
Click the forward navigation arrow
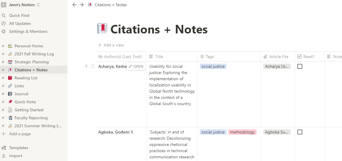[82, 5]
